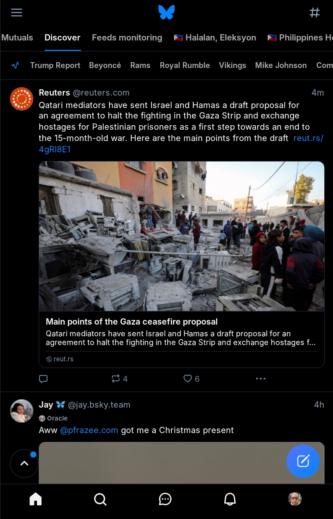Open Notifications bell
The image size is (333, 519).
coord(230,499)
